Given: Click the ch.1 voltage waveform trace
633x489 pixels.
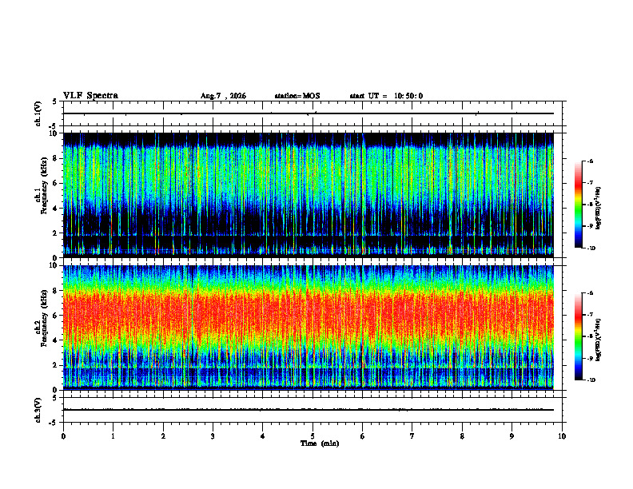Looking at the screenshot, I should 309,113.
